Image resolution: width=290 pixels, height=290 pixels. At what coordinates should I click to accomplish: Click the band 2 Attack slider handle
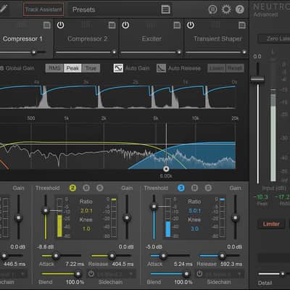click(x=56, y=256)
